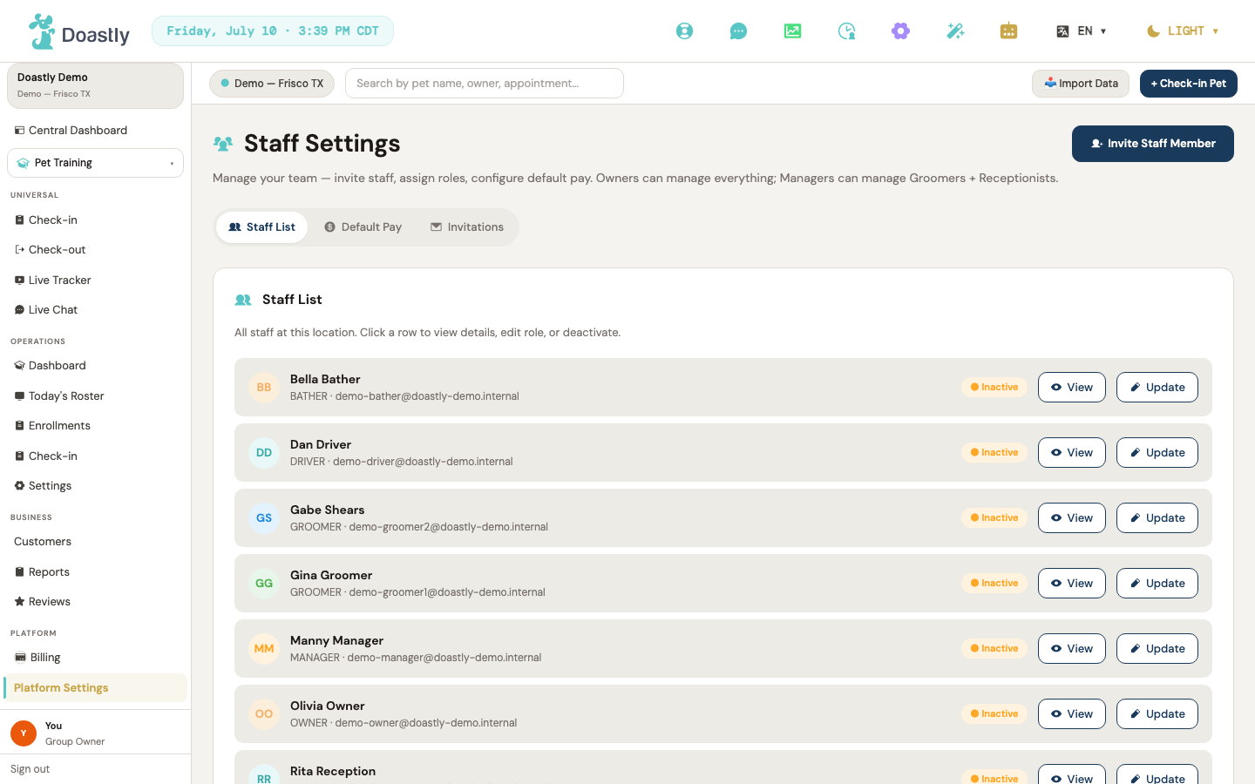Click the Invite Staff Member button

pos(1153,144)
